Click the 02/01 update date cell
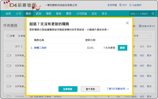This screenshot has height=99, width=158. point(90,48)
